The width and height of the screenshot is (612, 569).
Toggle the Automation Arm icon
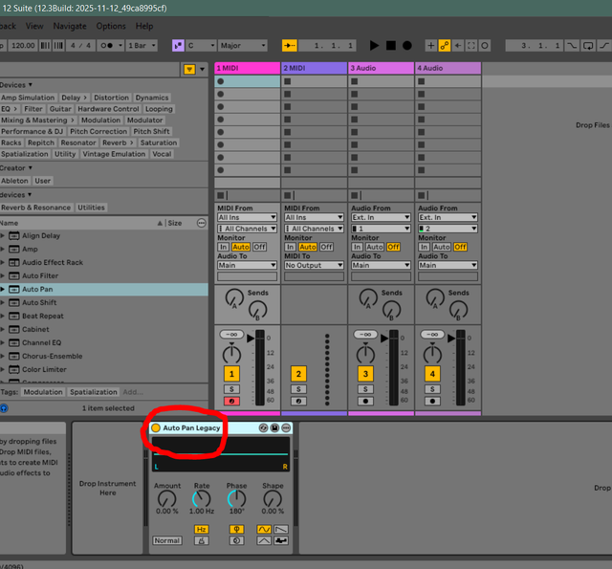coord(444,46)
